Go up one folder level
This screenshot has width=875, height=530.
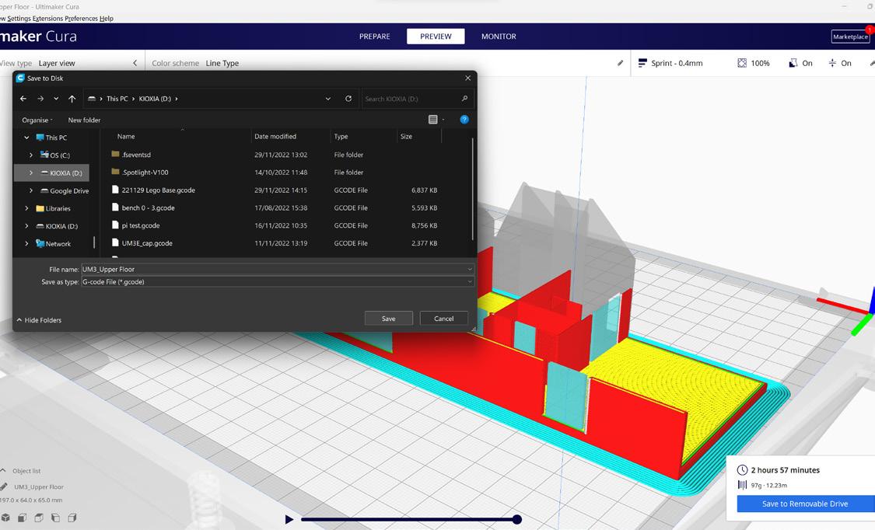72,99
